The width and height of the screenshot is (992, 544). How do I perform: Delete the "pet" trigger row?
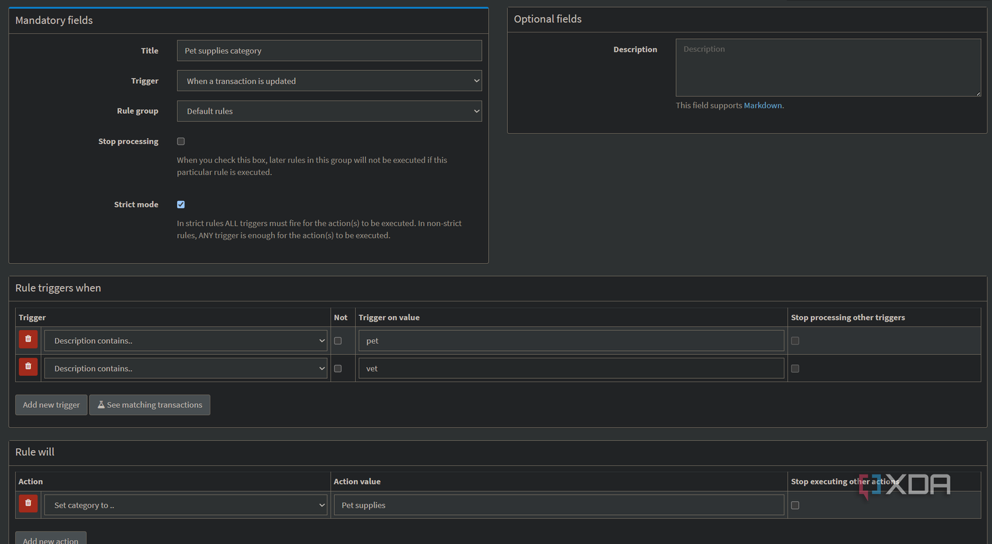tap(28, 339)
